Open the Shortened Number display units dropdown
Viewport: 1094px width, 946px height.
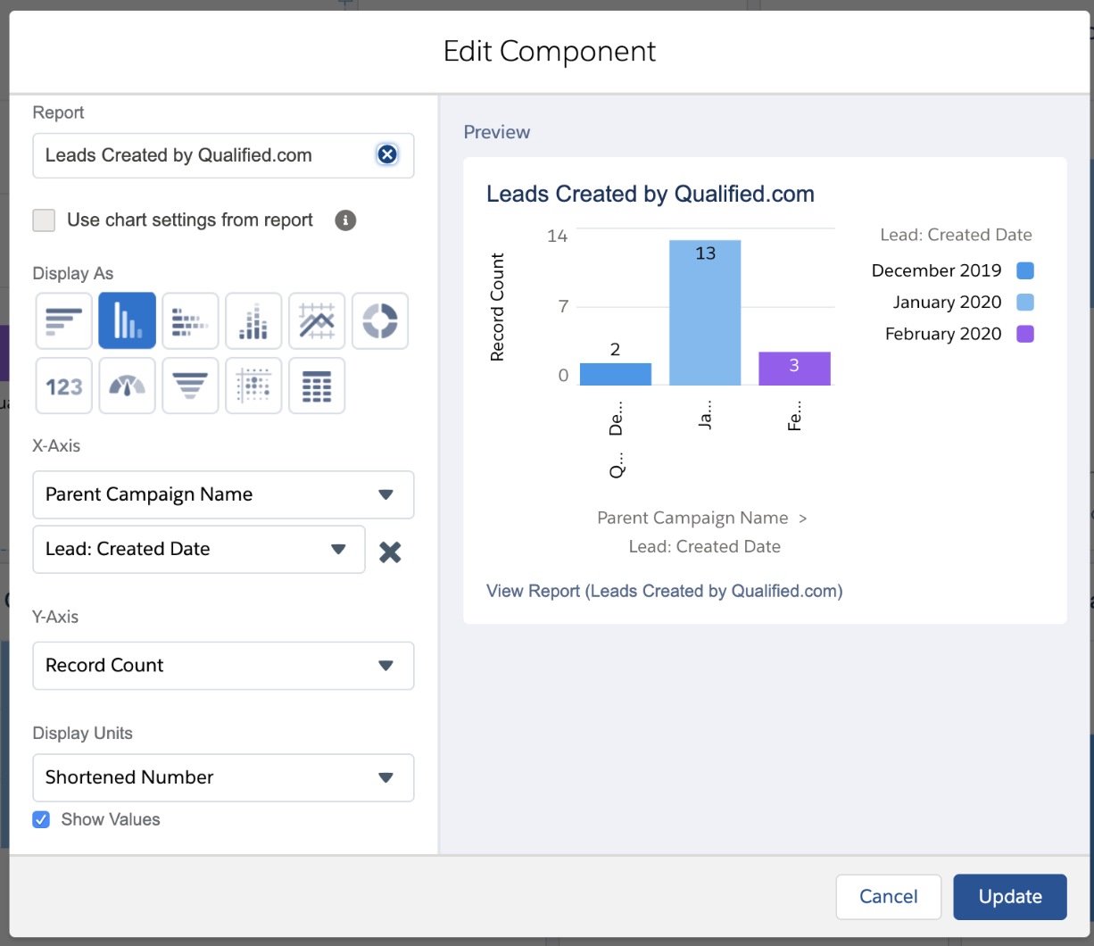[223, 777]
